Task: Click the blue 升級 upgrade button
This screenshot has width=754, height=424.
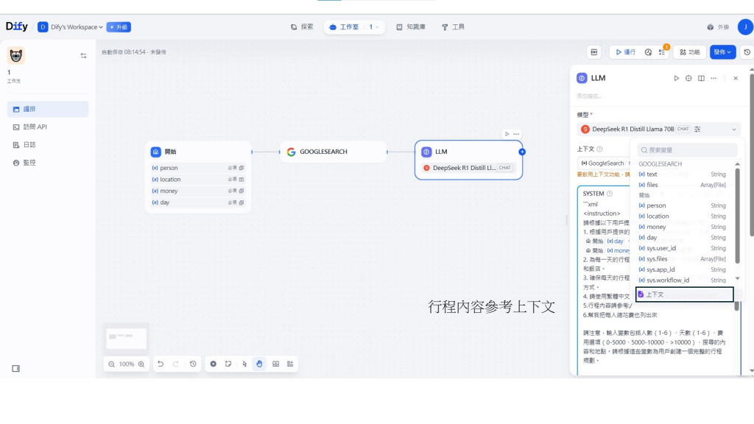Action: tap(119, 27)
